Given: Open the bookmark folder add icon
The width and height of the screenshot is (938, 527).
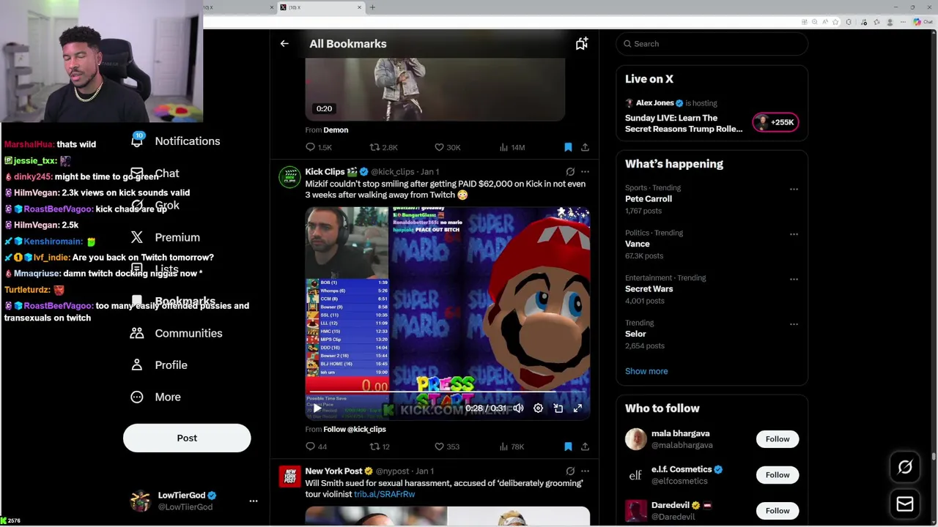Looking at the screenshot, I should click(581, 44).
